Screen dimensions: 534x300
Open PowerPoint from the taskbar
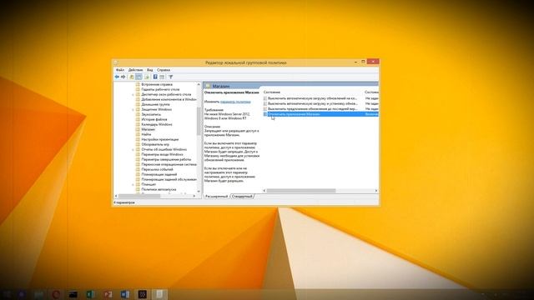click(x=108, y=294)
